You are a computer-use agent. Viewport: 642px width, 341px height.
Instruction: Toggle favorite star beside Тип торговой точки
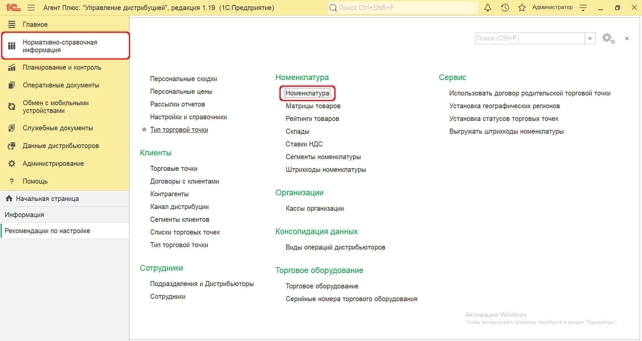144,129
